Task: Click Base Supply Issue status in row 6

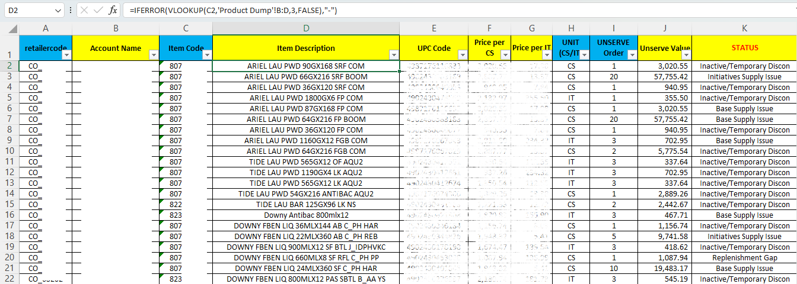Action: click(744, 108)
